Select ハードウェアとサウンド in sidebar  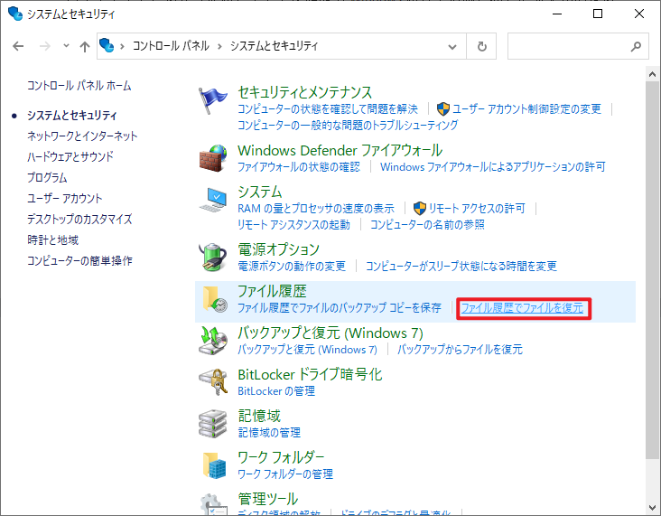click(70, 156)
